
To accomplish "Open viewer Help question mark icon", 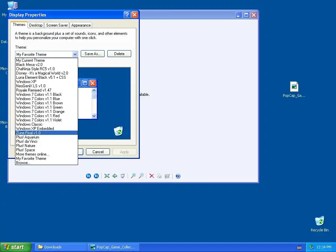I will click(x=178, y=176).
